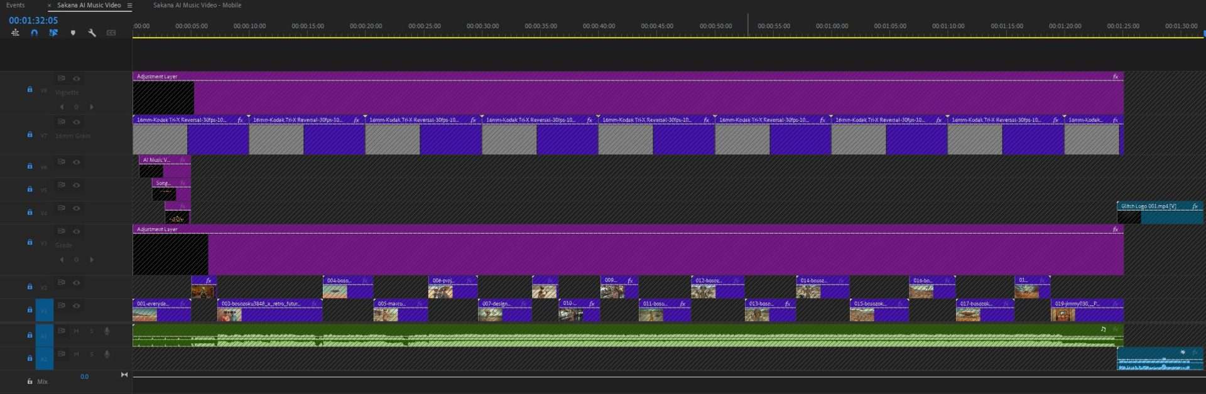Enable voice-over record on A2

(107, 354)
